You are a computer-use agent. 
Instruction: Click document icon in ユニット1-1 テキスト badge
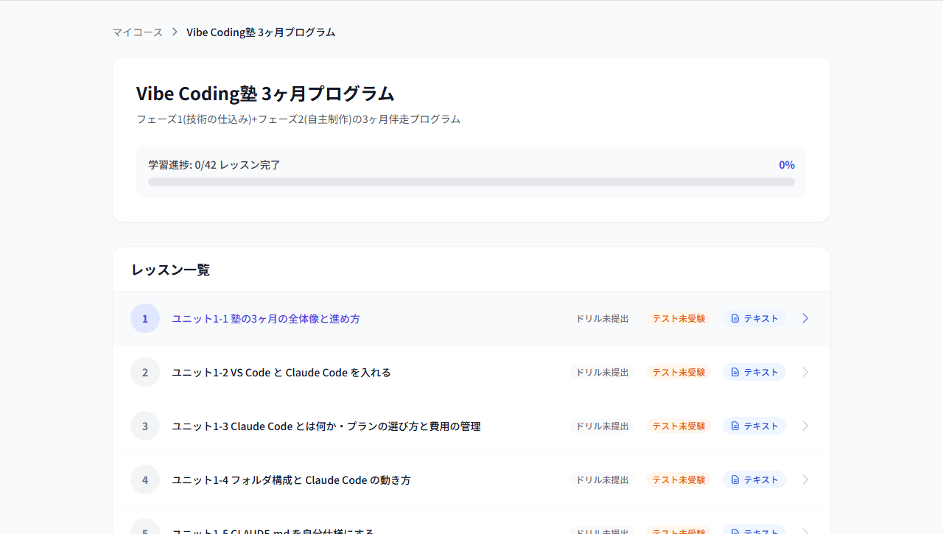735,318
